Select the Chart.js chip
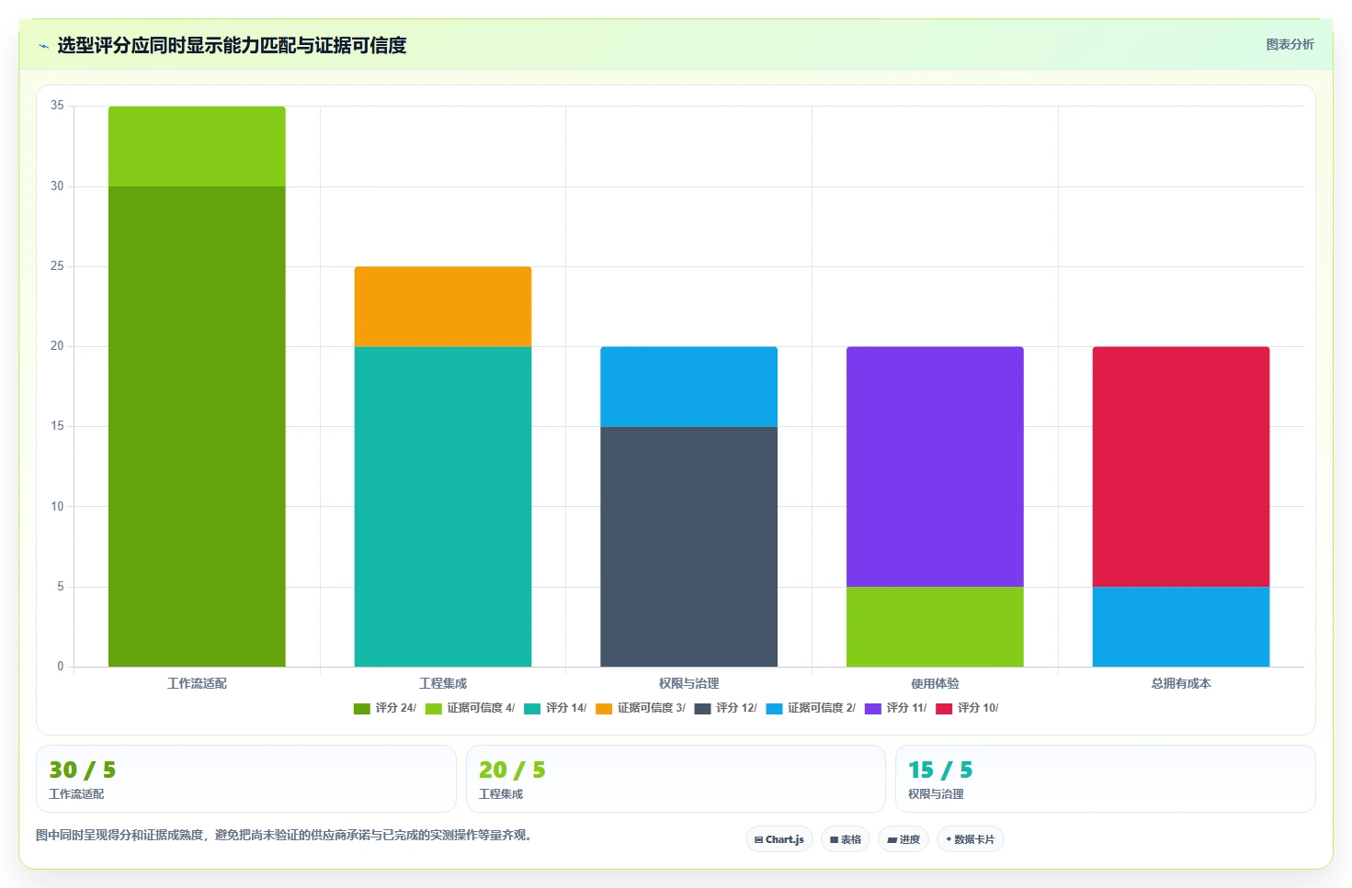The height and width of the screenshot is (888, 1352). tap(779, 839)
